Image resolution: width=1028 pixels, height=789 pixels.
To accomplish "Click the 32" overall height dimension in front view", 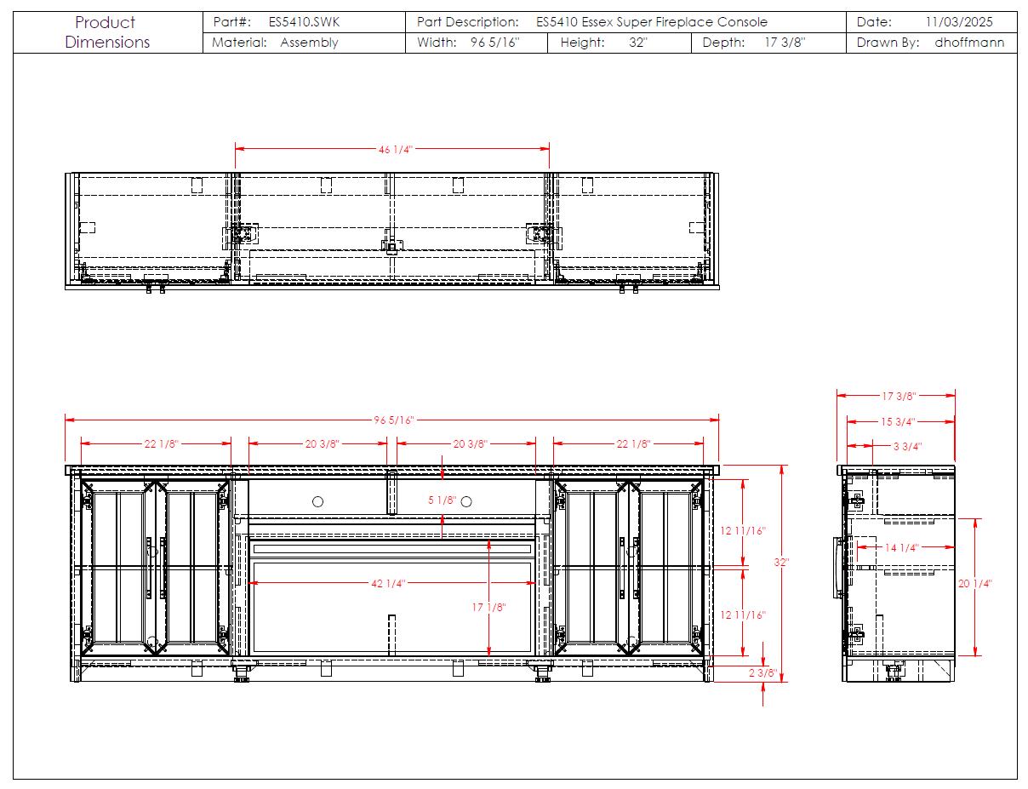I will click(x=781, y=563).
